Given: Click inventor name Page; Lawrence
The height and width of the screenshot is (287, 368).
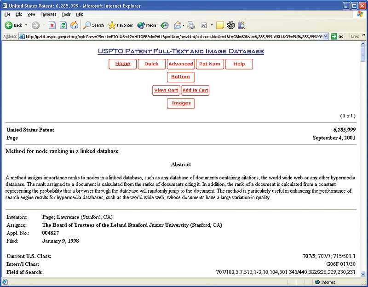Looking at the screenshot, I should click(x=61, y=217).
